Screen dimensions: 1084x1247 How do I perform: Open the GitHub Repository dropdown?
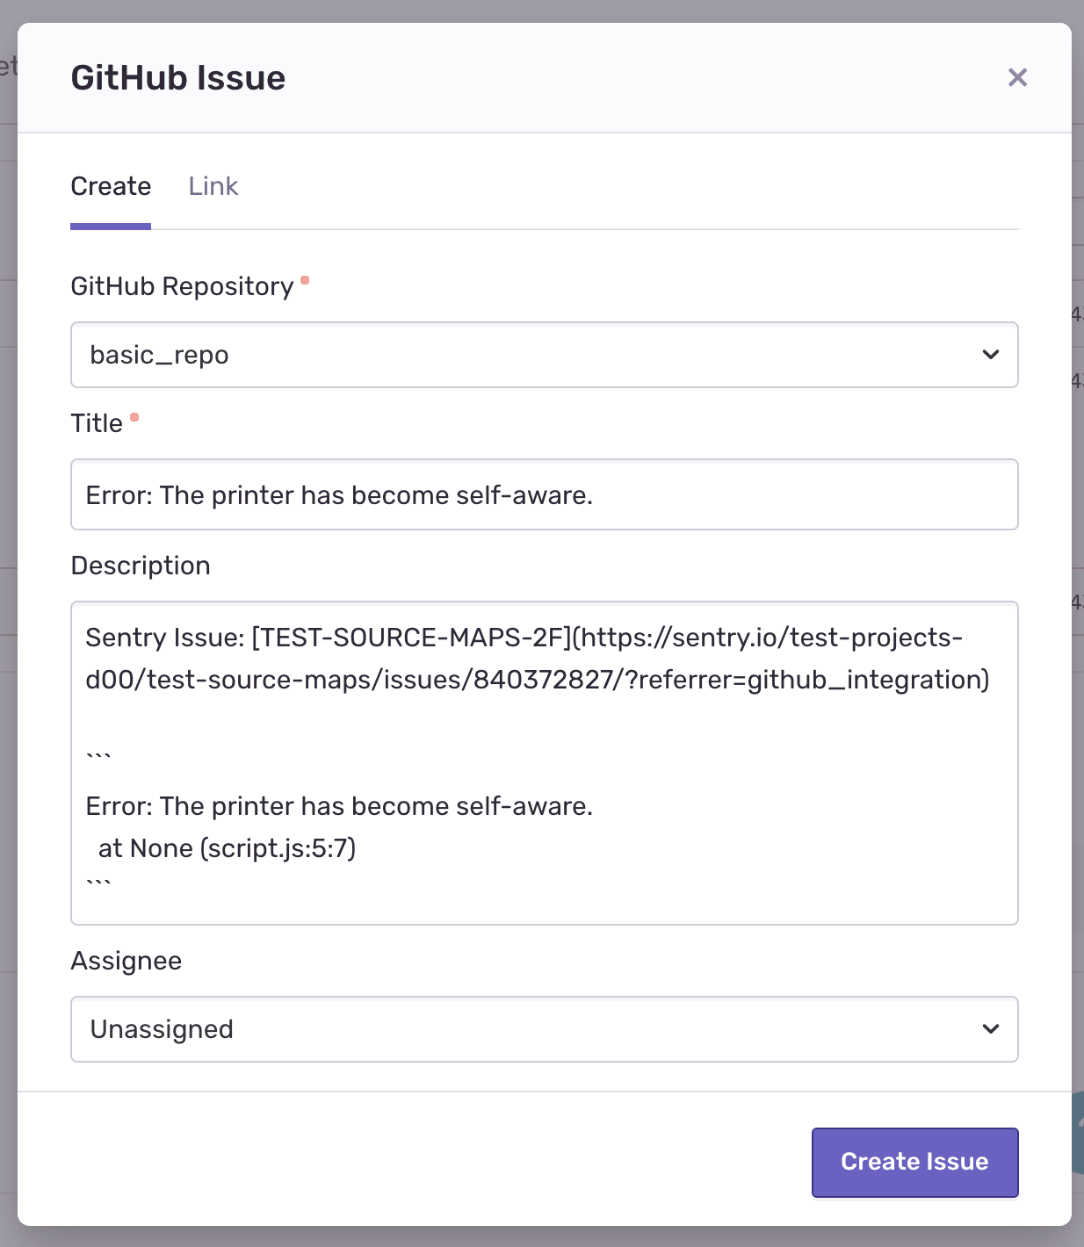tap(545, 355)
